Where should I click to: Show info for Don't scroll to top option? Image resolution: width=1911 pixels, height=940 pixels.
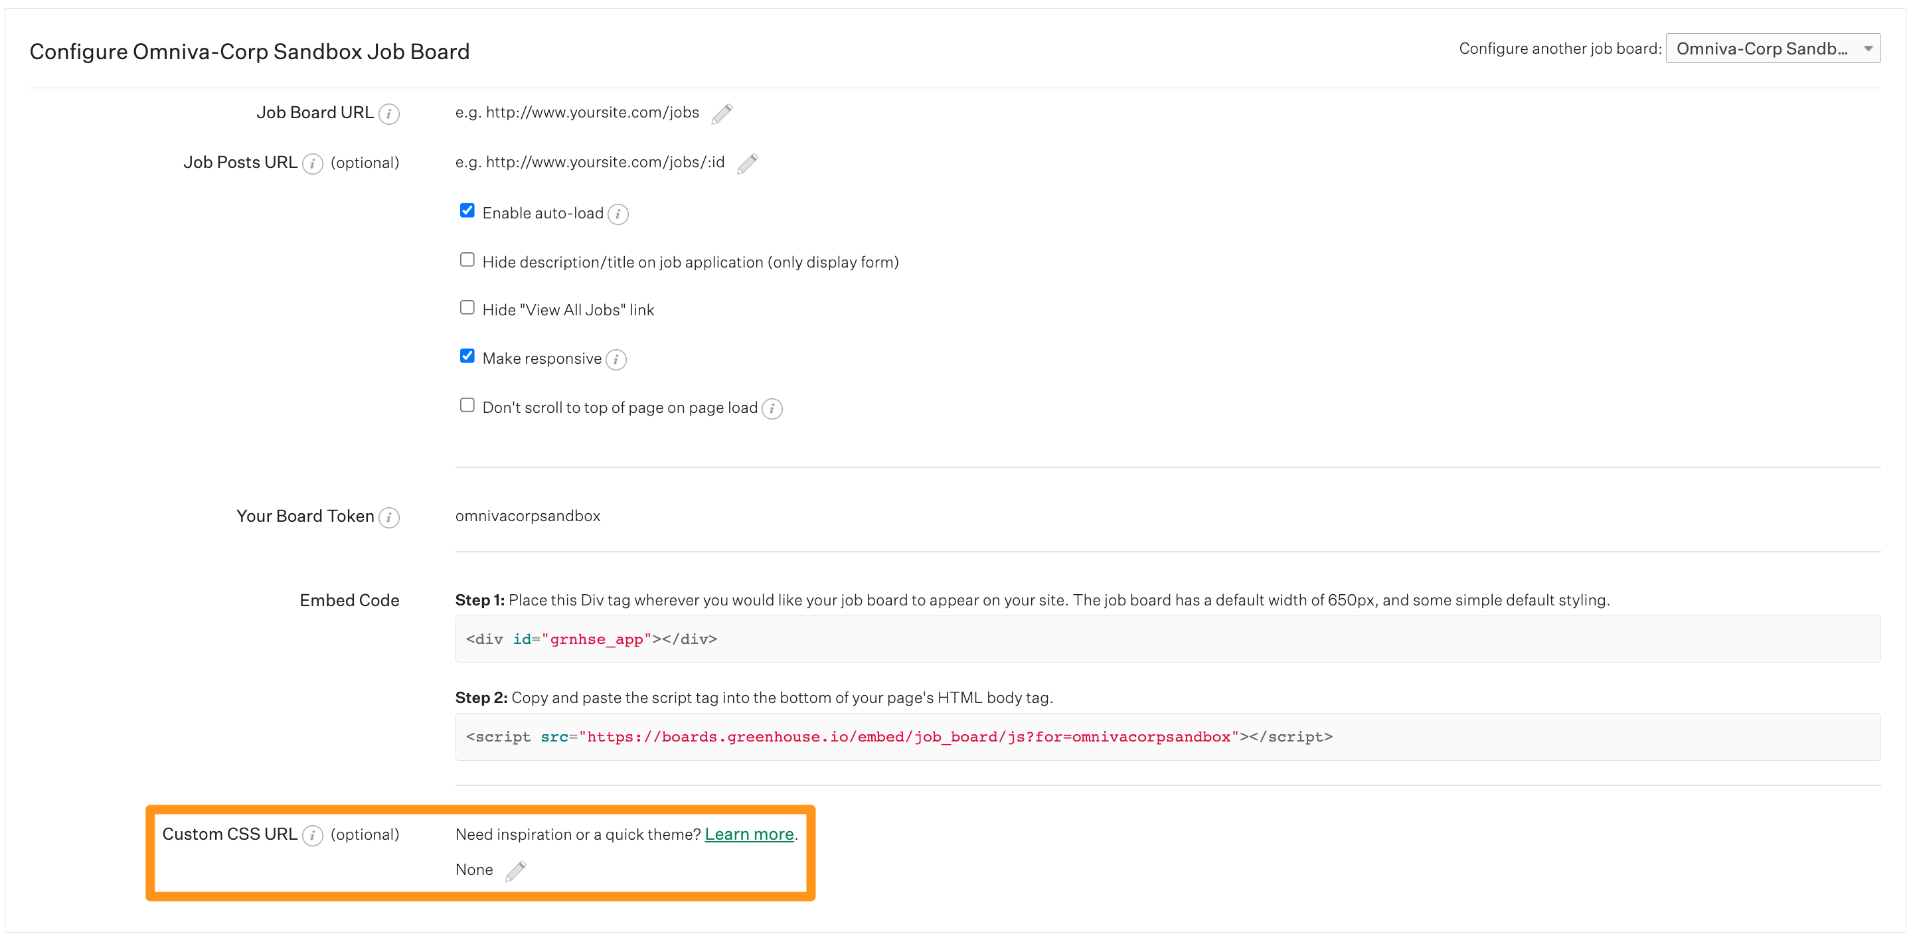772,408
